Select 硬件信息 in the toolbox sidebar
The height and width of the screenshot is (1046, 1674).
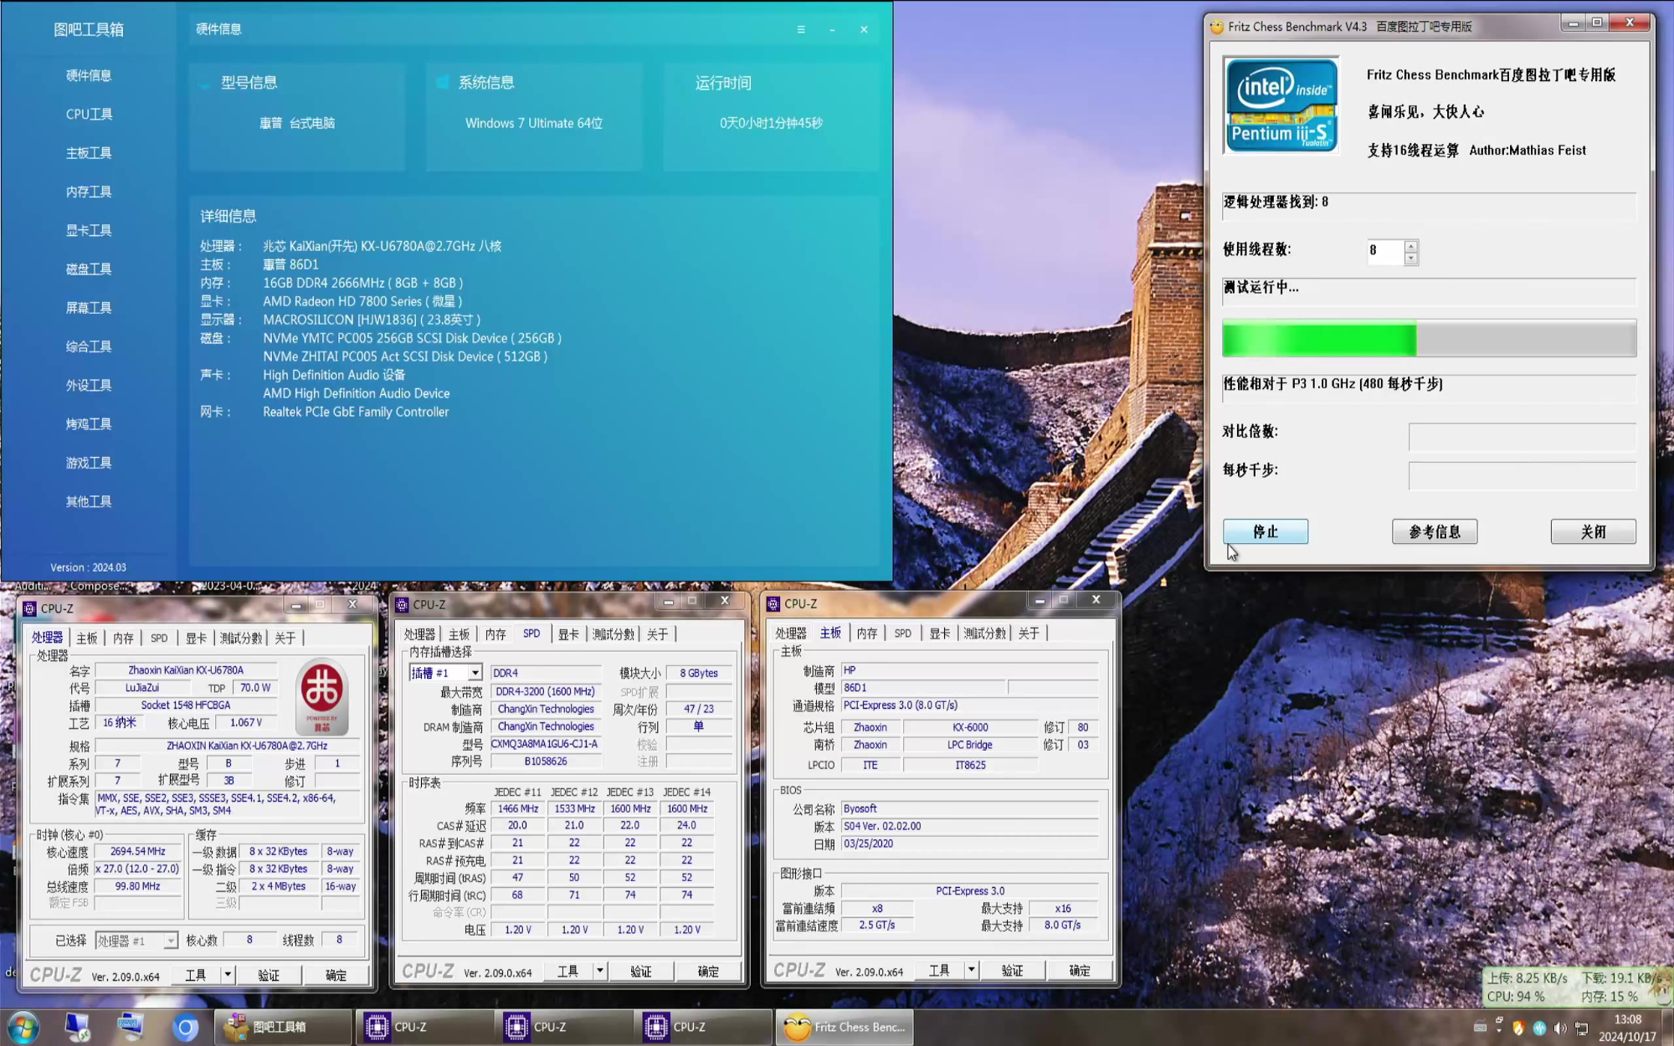click(x=89, y=75)
